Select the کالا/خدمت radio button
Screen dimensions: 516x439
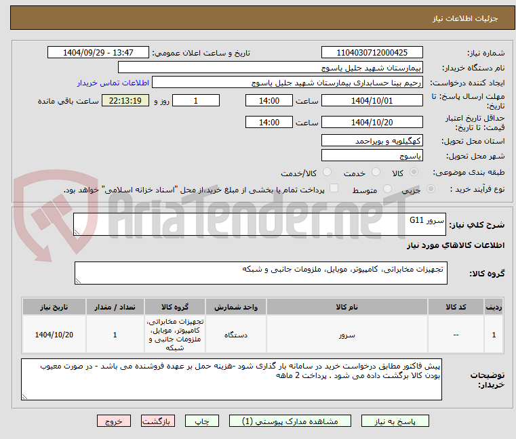(327, 172)
